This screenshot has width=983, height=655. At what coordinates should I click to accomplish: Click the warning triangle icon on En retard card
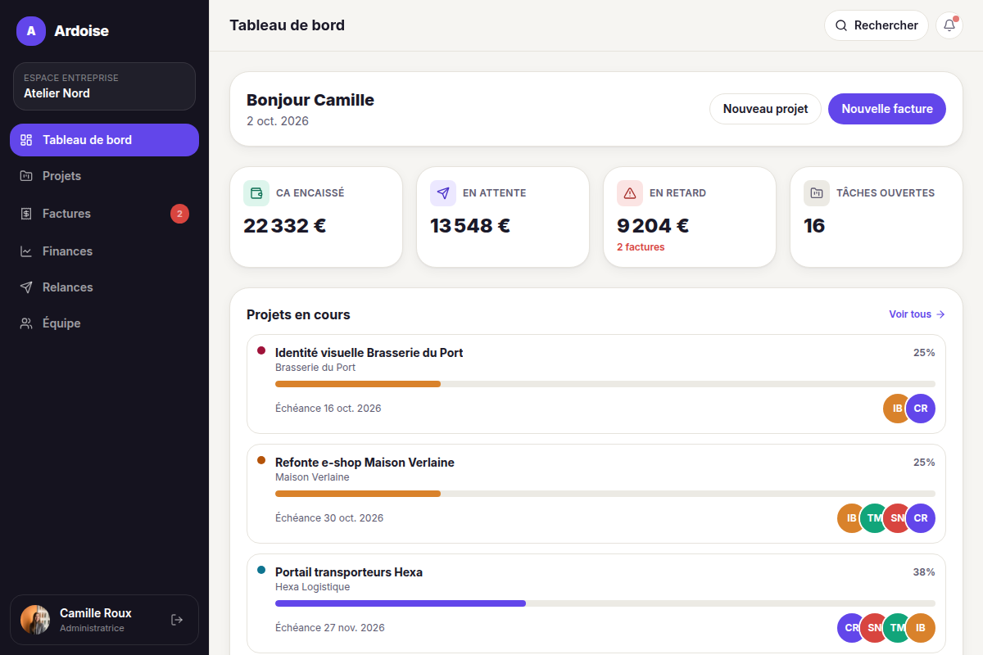(x=630, y=193)
